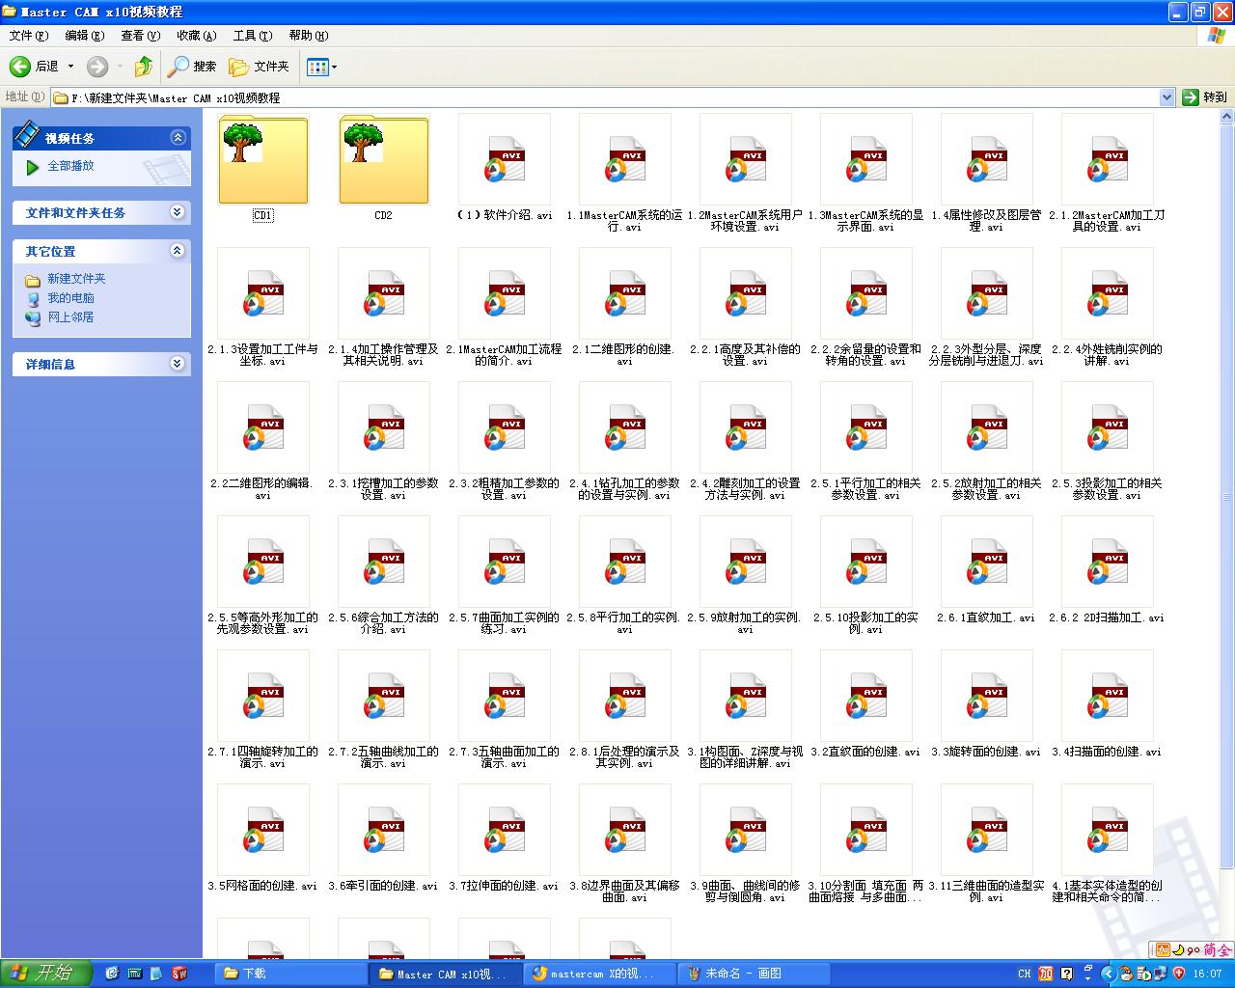
Task: Open 网上邻居 from the side panel
Action: click(x=70, y=317)
